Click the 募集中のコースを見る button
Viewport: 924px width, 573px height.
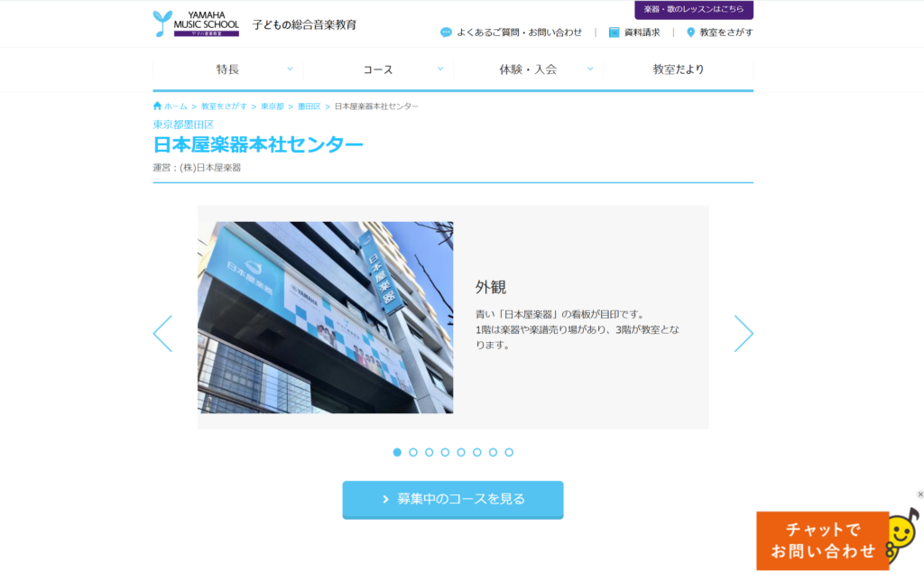pos(453,499)
